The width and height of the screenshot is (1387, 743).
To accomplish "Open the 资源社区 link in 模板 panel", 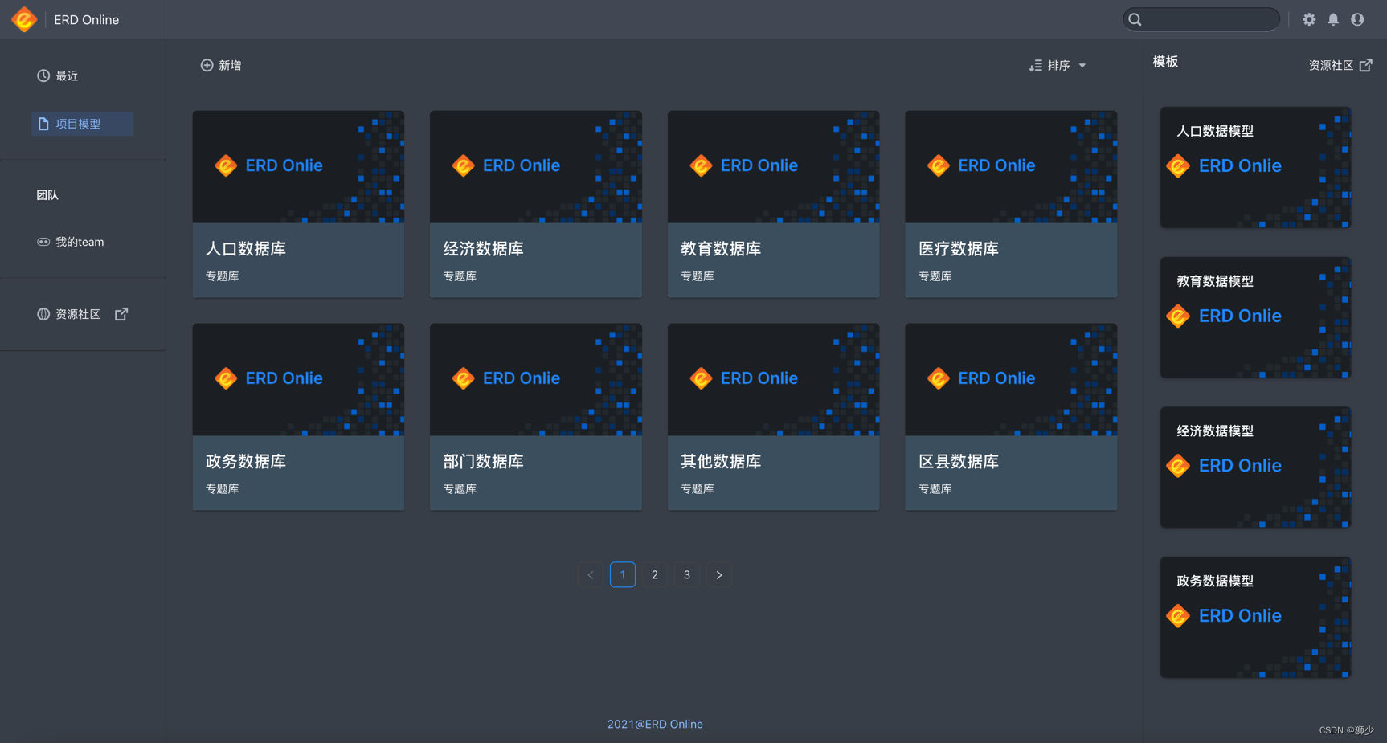I will coord(1340,65).
